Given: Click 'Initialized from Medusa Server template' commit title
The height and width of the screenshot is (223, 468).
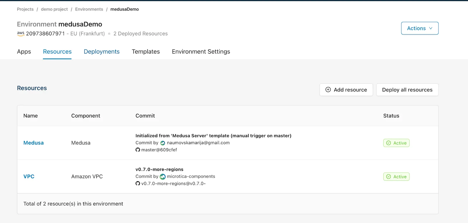Looking at the screenshot, I should click(213, 136).
